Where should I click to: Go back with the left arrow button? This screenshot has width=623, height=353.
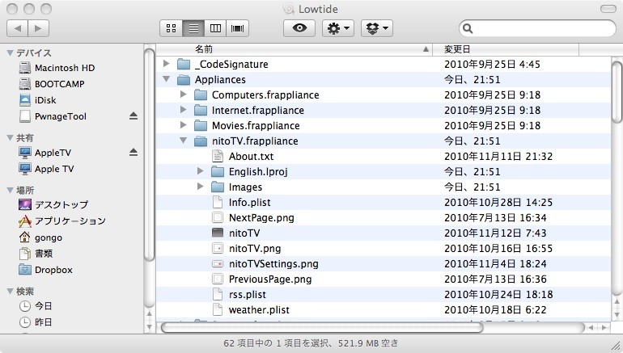click(18, 28)
